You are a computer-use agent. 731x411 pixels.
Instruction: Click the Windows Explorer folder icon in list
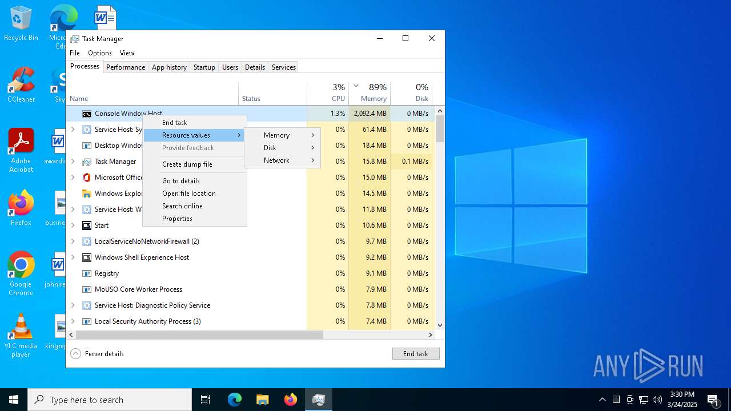[87, 194]
